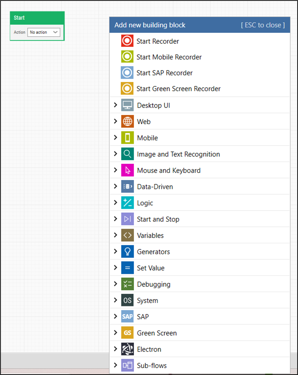Click the Image and Text Recognition magnifier icon

point(127,154)
